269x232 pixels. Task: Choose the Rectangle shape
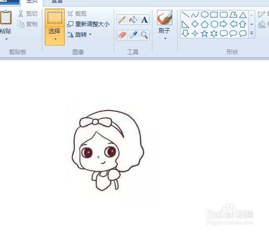click(214, 15)
